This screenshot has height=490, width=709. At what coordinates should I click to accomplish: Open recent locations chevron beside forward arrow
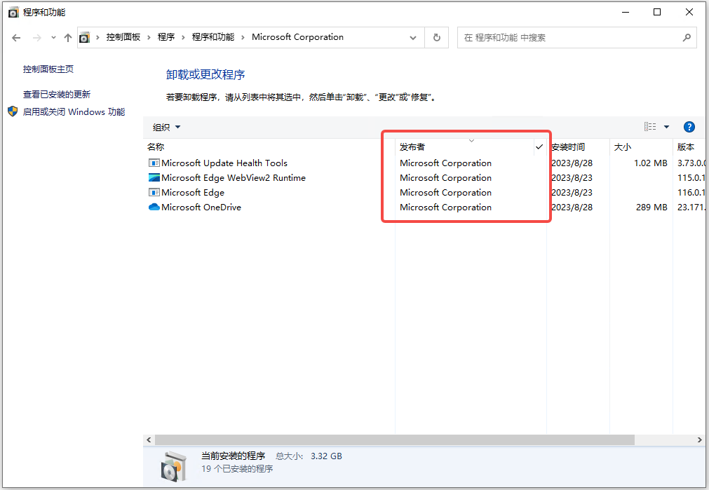(53, 38)
